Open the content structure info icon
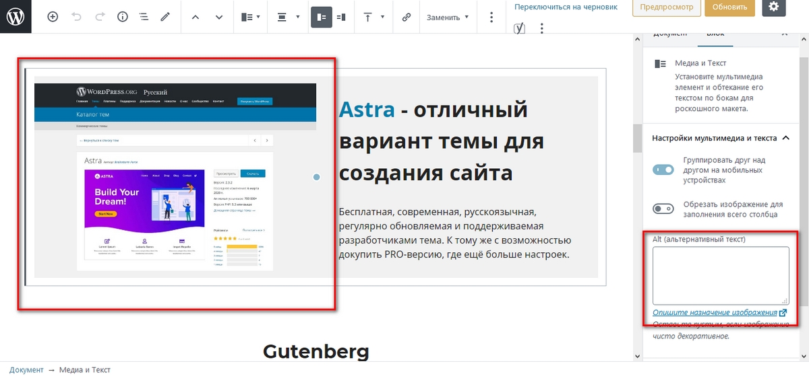809x376 pixels. [x=123, y=17]
